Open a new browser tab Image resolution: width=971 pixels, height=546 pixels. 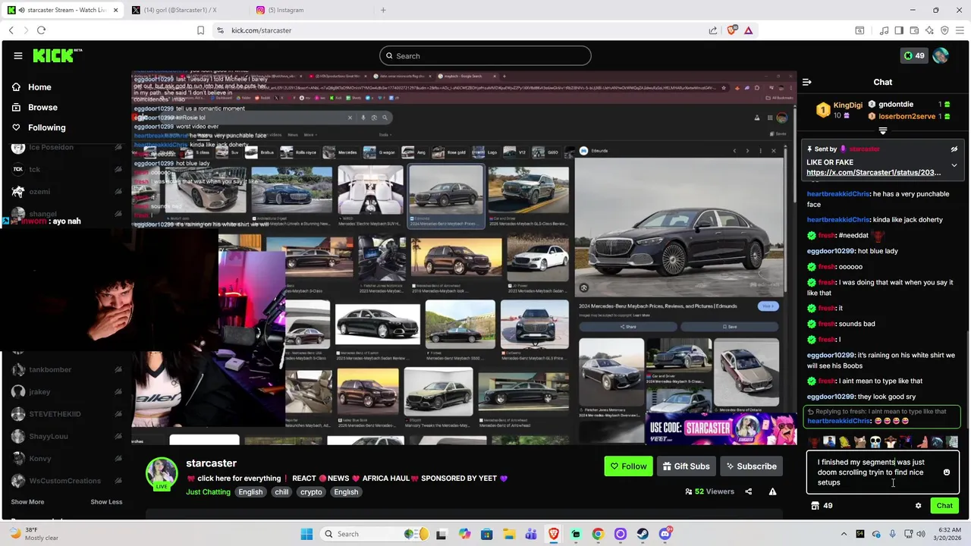(383, 10)
